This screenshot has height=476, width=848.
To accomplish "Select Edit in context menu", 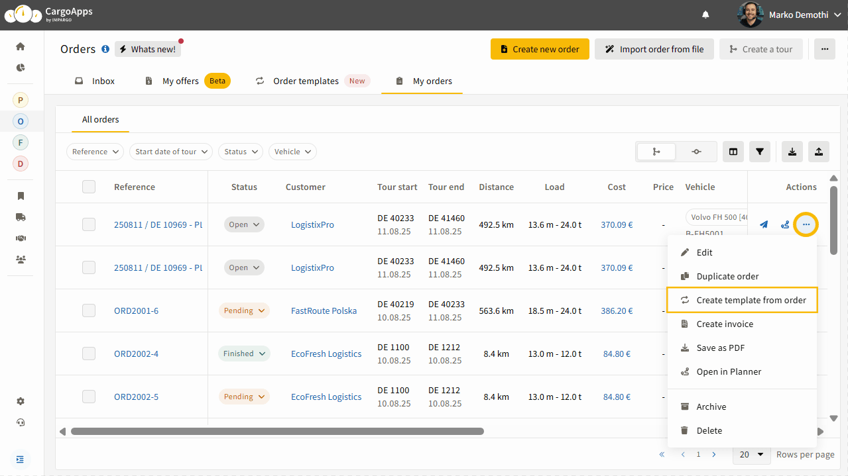I will pyautogui.click(x=742, y=252).
